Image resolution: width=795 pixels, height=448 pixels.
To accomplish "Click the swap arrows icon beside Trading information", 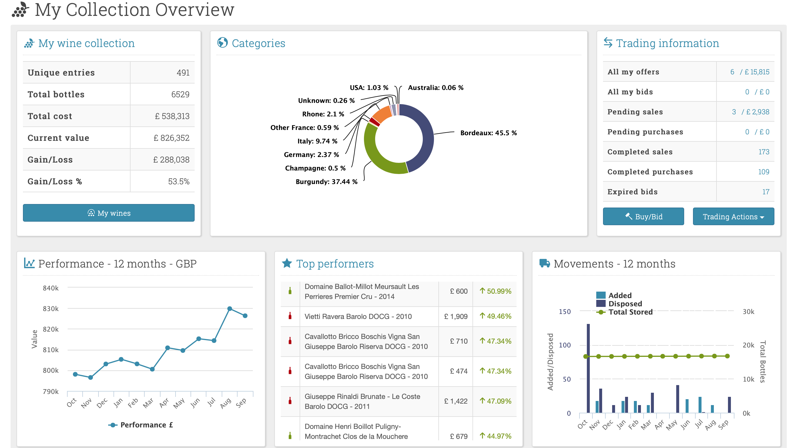I will [x=608, y=43].
